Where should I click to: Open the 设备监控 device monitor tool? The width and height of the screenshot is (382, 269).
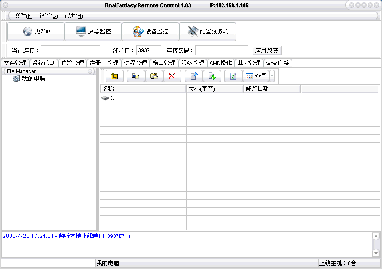(150, 32)
